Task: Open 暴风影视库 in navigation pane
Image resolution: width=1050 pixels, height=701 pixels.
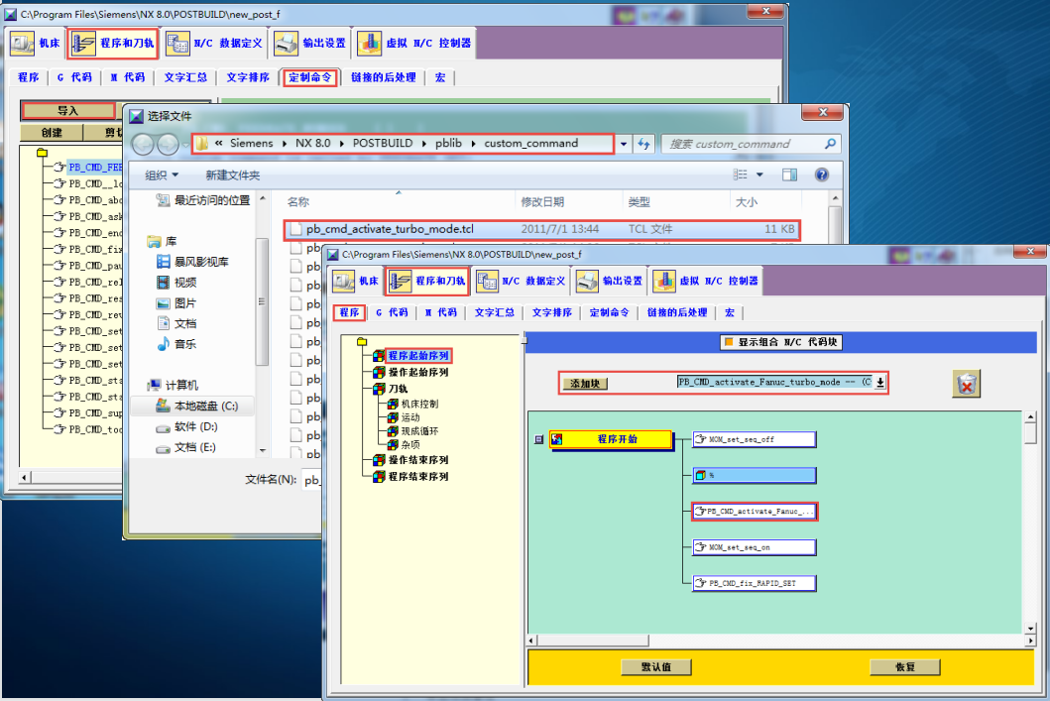Action: click(x=192, y=262)
